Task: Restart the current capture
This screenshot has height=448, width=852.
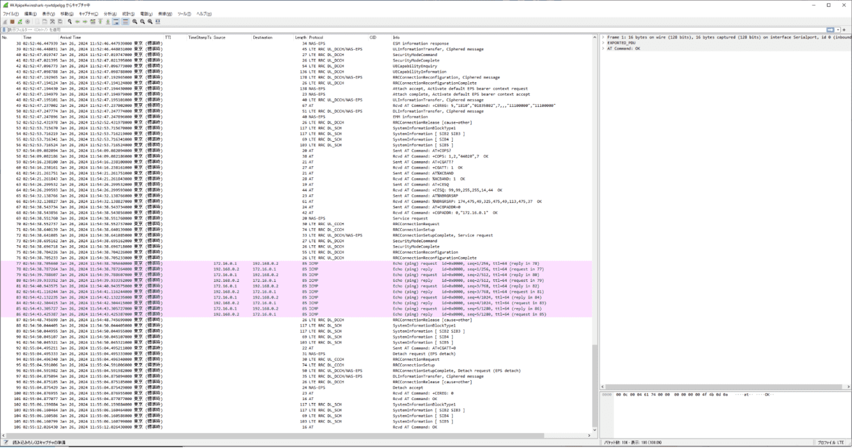Action: pyautogui.click(x=20, y=21)
